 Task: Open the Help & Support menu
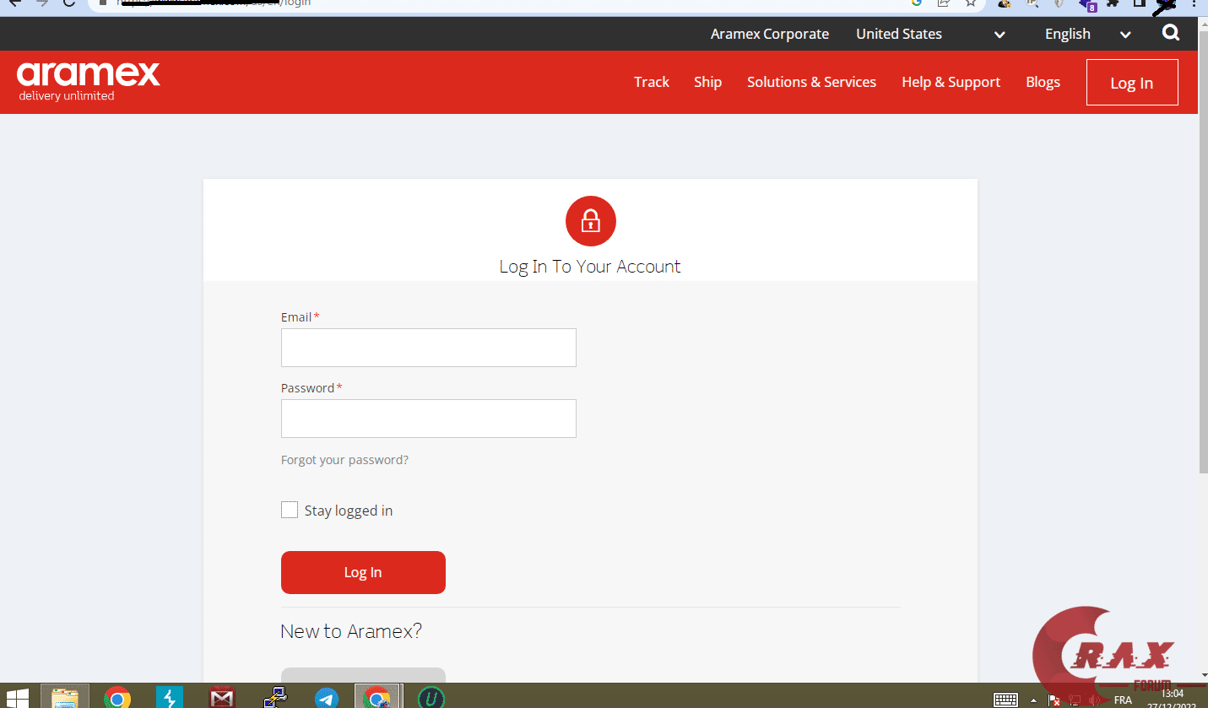tap(951, 82)
